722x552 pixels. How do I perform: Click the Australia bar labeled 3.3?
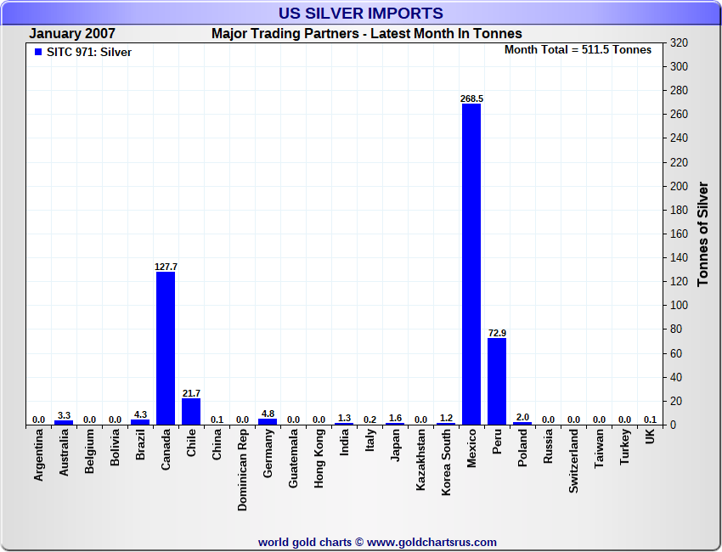tap(64, 423)
